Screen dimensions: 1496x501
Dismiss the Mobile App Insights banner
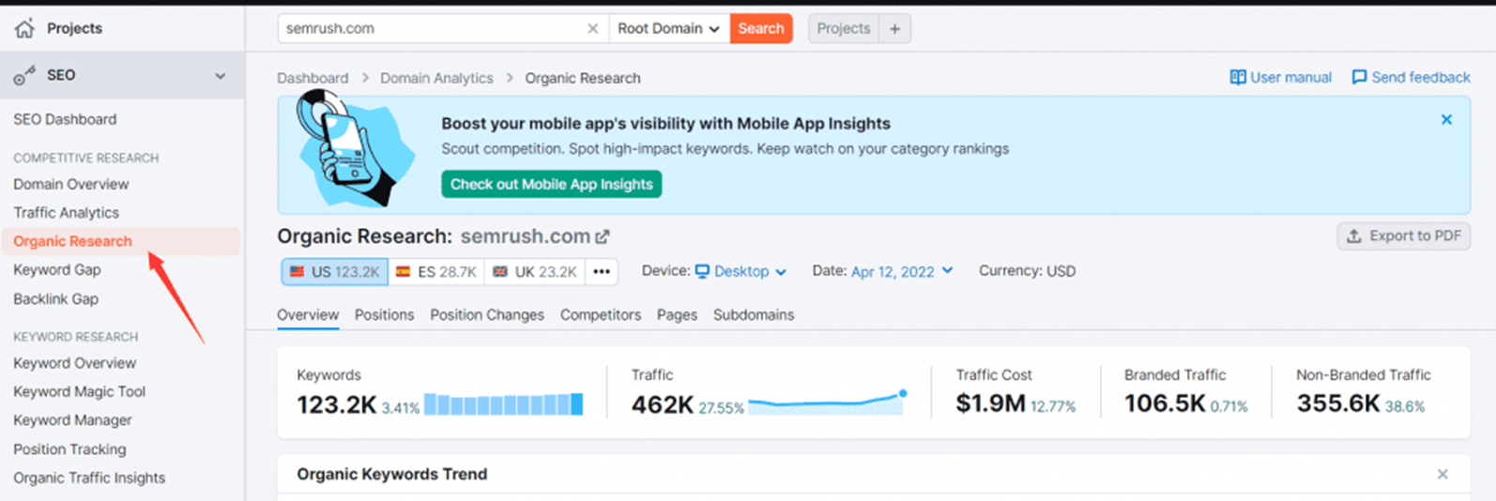1446,119
